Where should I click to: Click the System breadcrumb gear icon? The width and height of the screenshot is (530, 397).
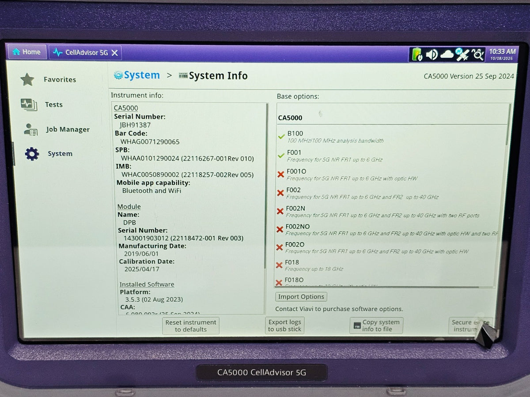(118, 75)
